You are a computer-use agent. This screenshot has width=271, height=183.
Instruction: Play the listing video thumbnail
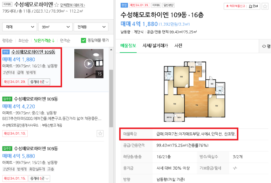pos(89,64)
